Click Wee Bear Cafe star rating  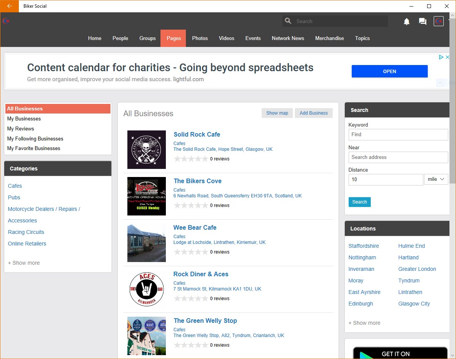click(191, 252)
